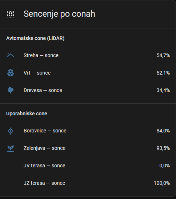Click the 0,0% JV terasa value
The image size is (176, 199).
pos(164,166)
